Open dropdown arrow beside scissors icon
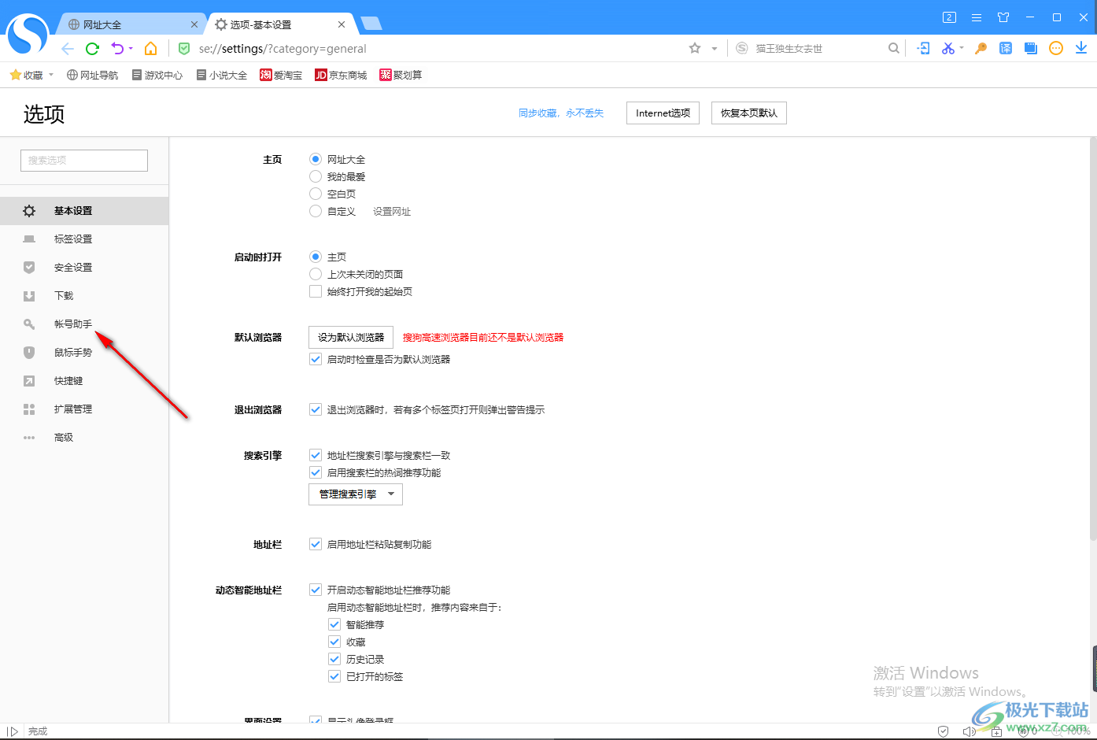The height and width of the screenshot is (740, 1097). [962, 49]
